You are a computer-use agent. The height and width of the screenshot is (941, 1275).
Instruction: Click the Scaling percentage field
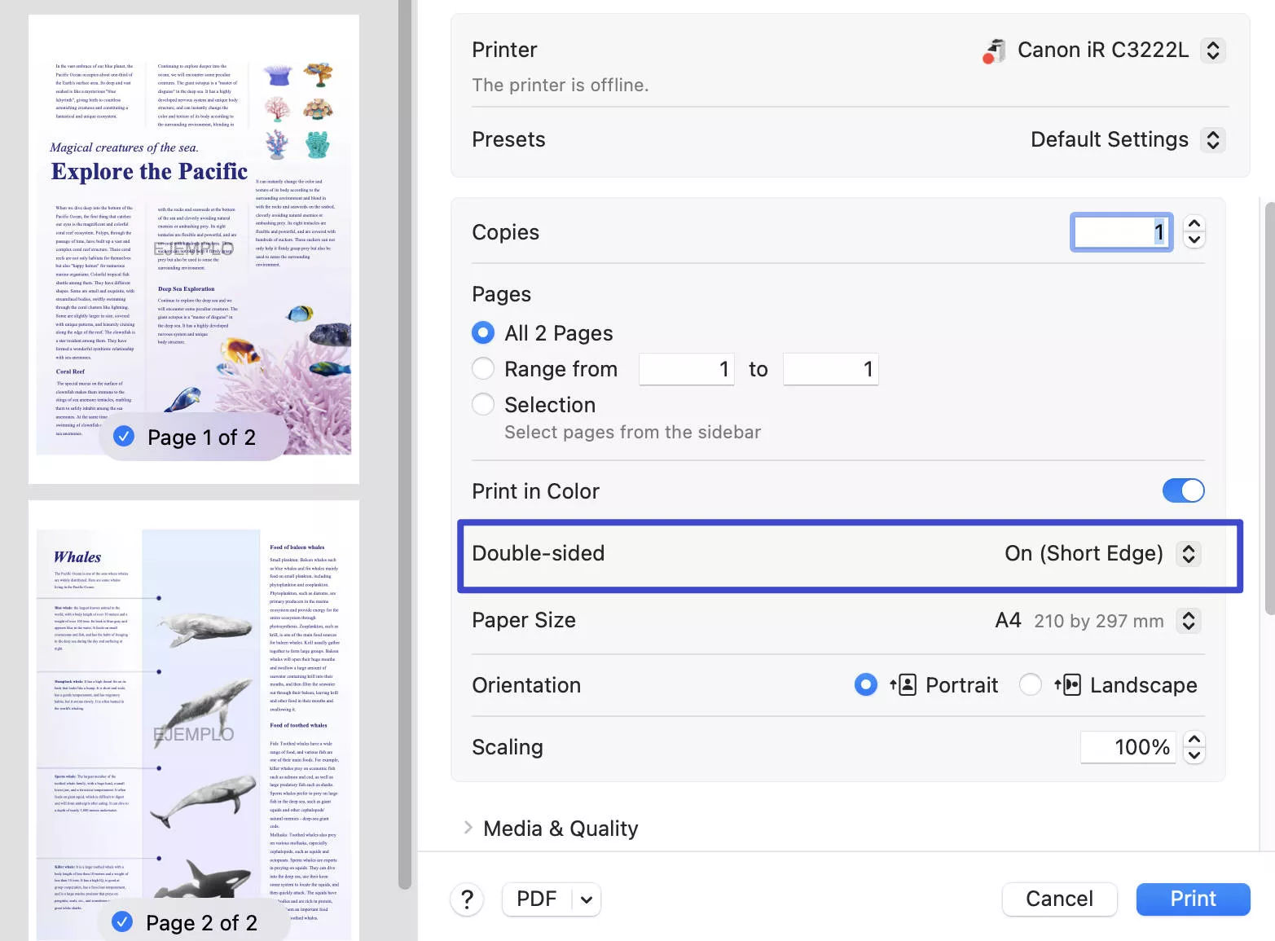click(x=1128, y=746)
